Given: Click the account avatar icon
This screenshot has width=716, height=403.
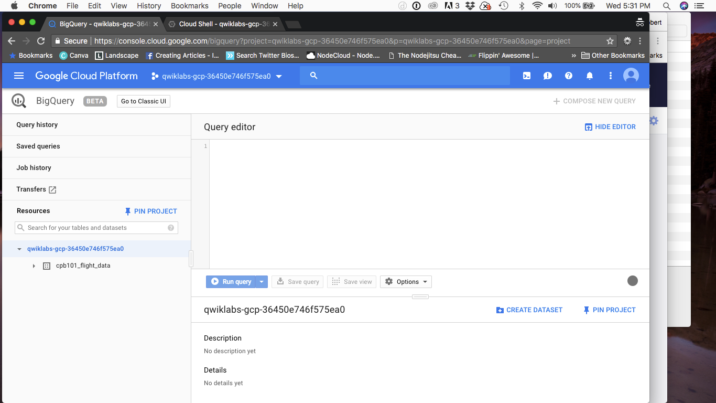Looking at the screenshot, I should pyautogui.click(x=631, y=76).
